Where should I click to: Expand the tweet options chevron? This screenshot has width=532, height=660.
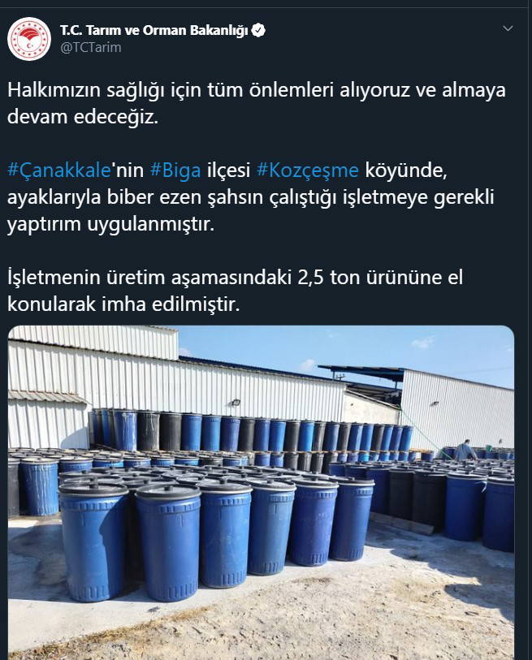pos(508,28)
